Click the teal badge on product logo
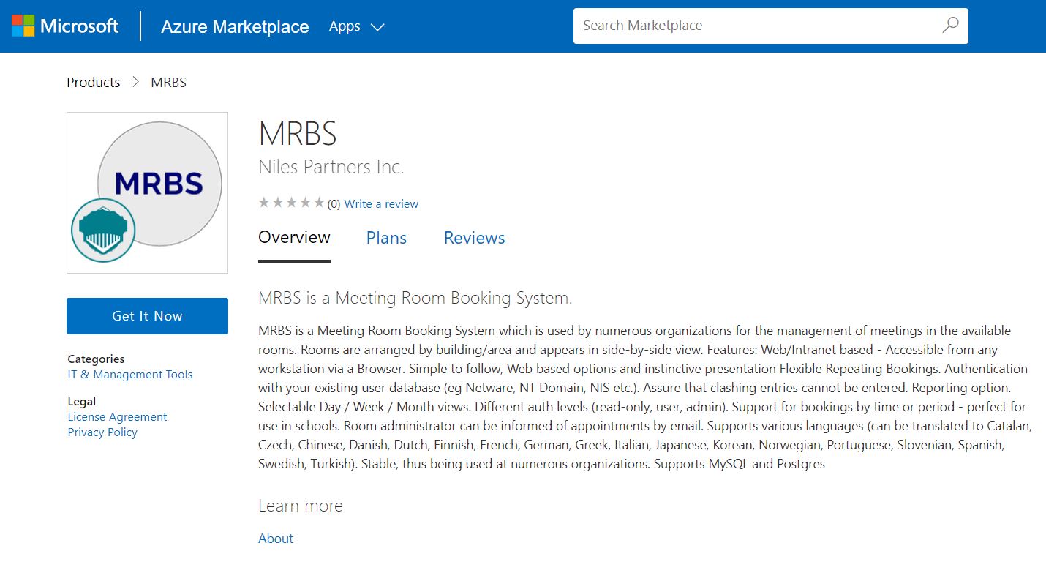 tap(103, 230)
